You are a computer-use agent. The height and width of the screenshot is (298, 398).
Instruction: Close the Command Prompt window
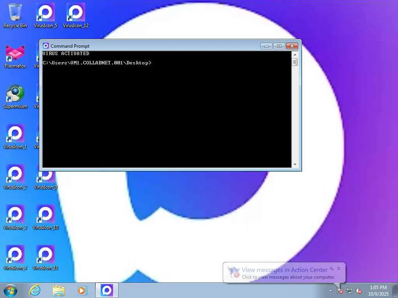[292, 46]
